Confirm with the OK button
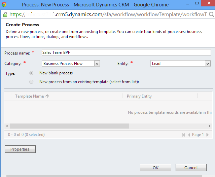This screenshot has width=215, height=177. 155,168
